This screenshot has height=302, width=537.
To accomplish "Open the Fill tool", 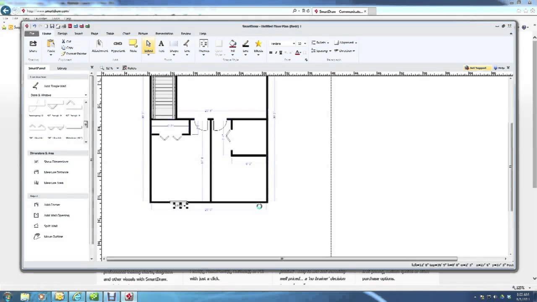I will [x=232, y=44].
